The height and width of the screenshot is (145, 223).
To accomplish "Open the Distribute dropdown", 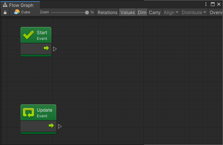I will pos(194,13).
